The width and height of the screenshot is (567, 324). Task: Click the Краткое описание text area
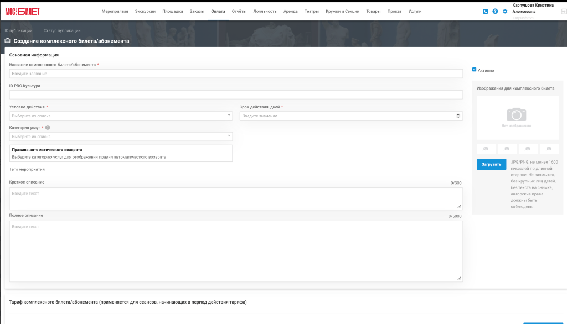[236, 198]
